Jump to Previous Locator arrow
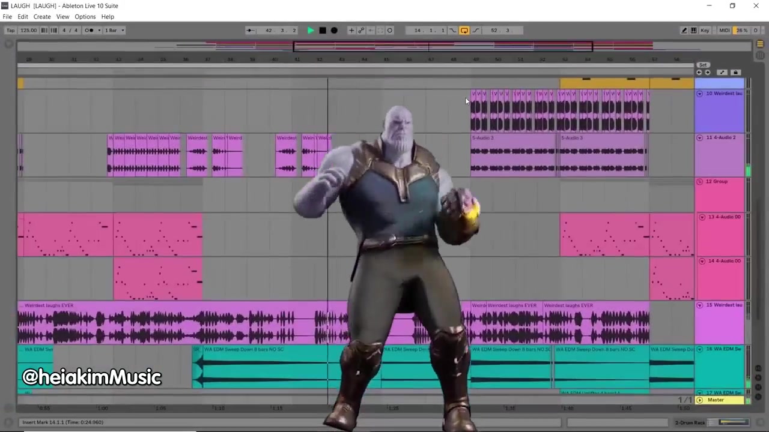769x432 pixels. (699, 73)
